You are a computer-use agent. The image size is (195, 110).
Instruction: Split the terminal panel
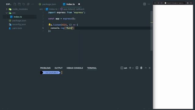137,68
